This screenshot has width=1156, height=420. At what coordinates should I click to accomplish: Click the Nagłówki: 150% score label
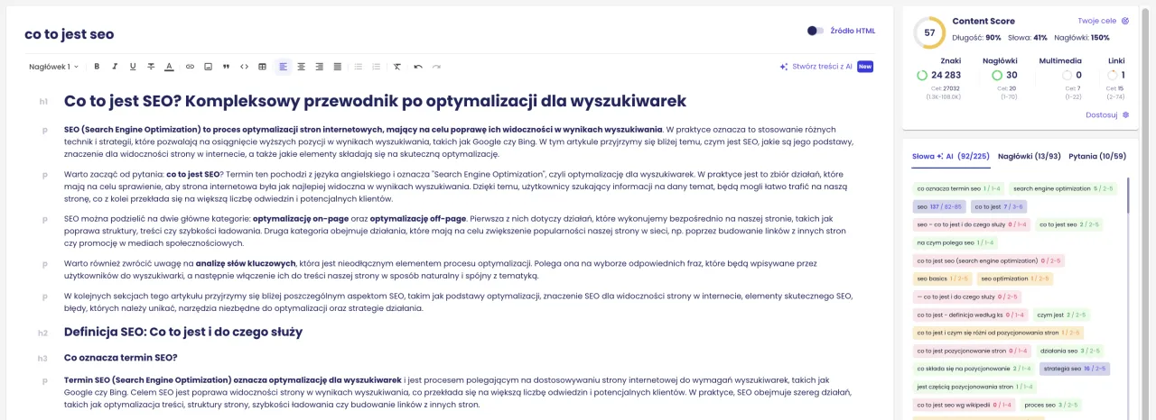coord(1082,37)
